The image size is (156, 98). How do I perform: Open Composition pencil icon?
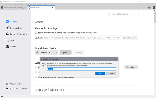pos(7,28)
